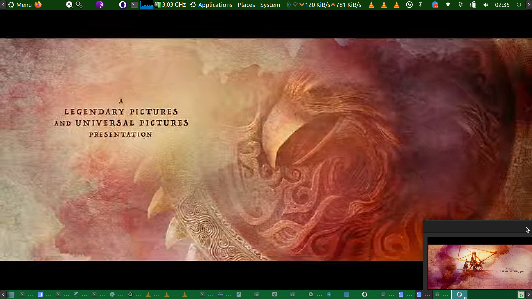Click the leftmost VLC cone tray icon

point(371,5)
